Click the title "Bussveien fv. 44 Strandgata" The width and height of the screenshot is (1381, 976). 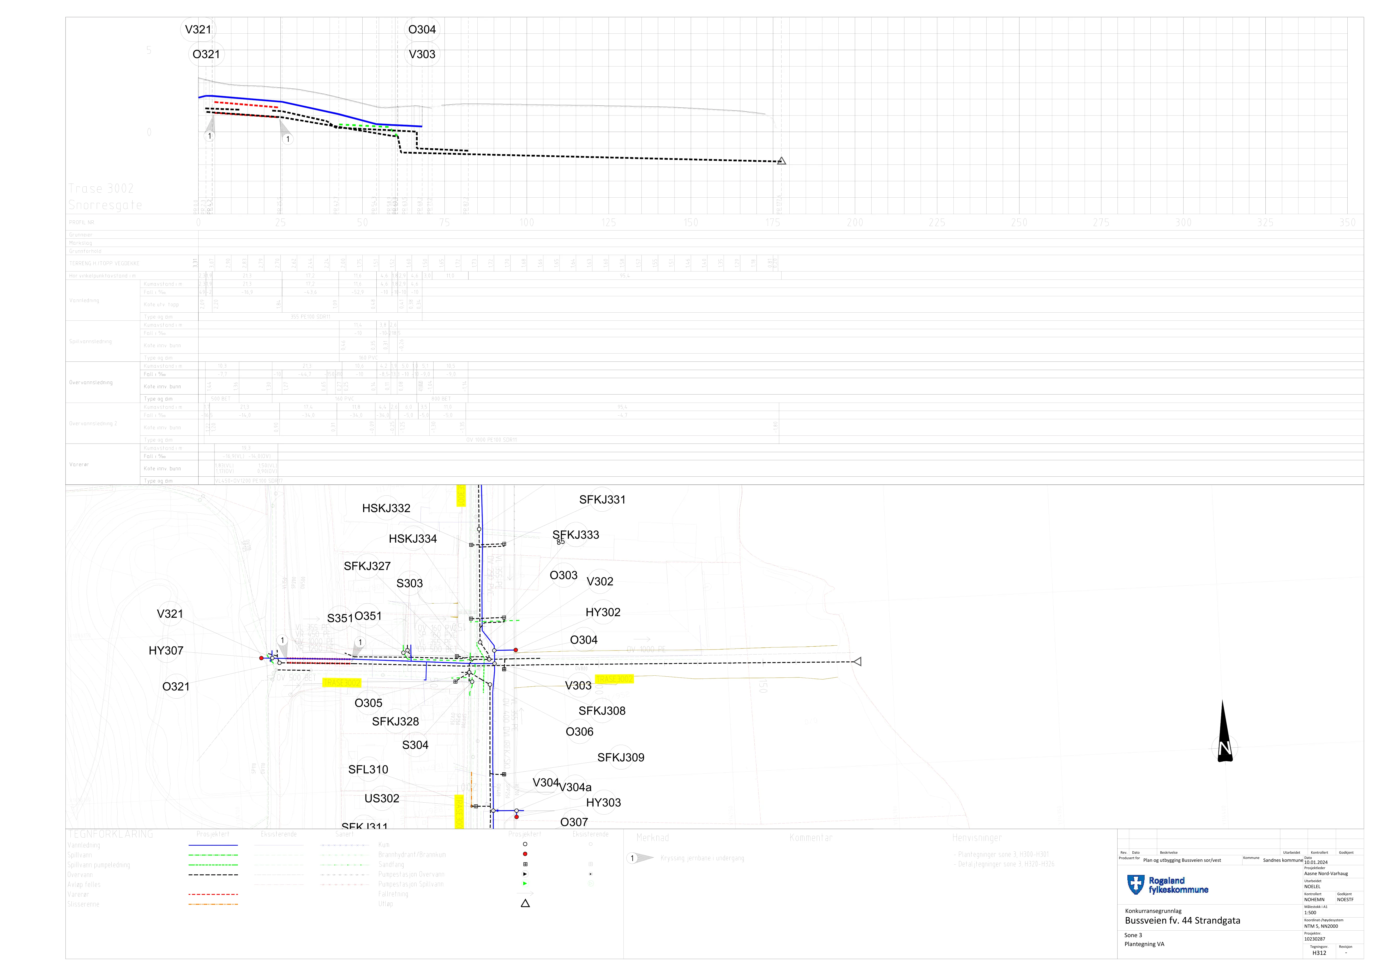1182,921
